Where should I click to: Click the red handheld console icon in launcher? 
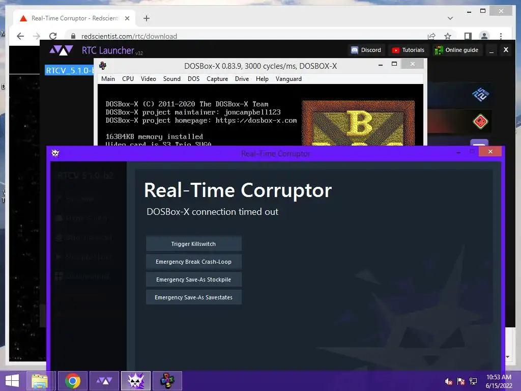pos(480,121)
